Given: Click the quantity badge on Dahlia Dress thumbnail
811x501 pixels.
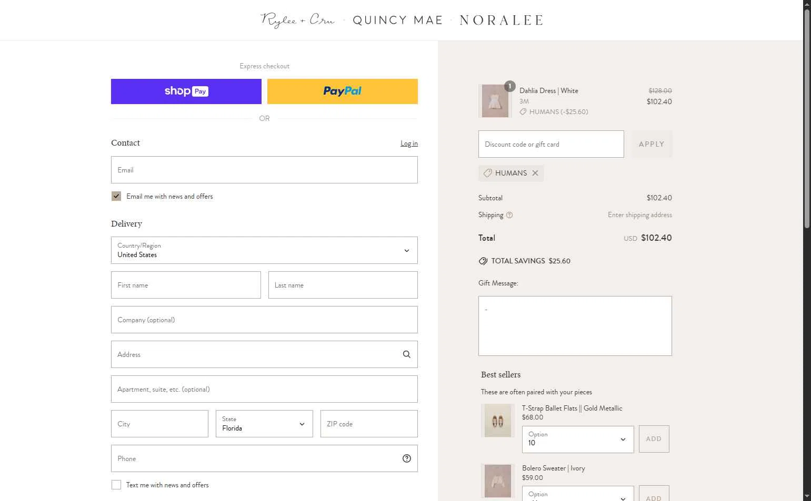Looking at the screenshot, I should (509, 86).
